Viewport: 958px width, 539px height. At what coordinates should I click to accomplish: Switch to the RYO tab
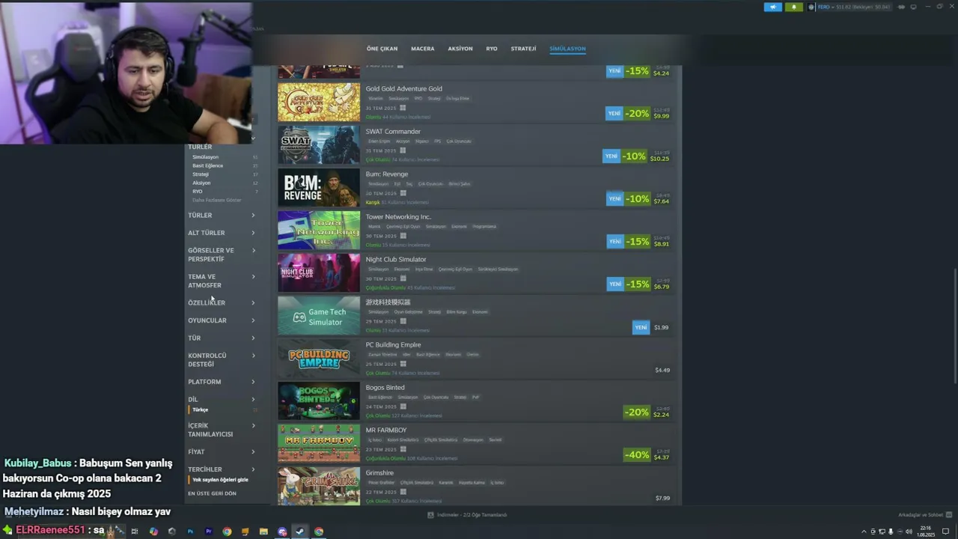492,49
